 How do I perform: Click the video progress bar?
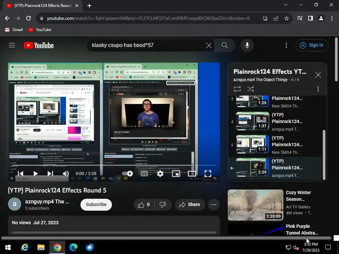click(x=114, y=165)
